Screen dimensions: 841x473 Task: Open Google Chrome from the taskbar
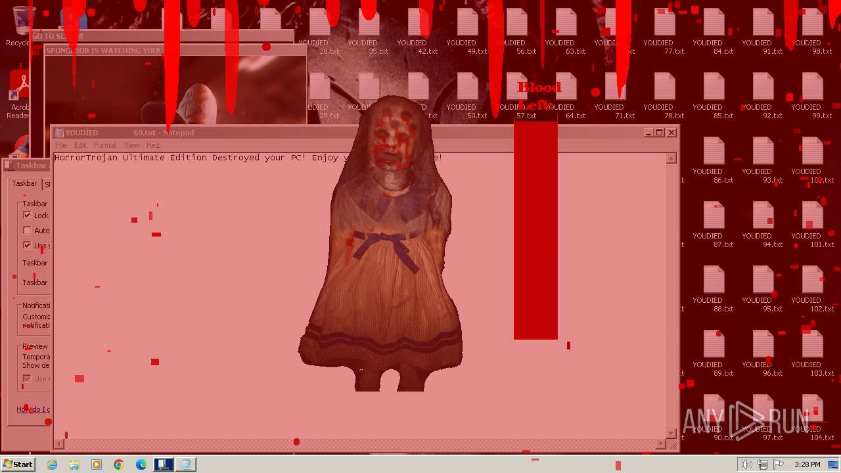point(119,464)
